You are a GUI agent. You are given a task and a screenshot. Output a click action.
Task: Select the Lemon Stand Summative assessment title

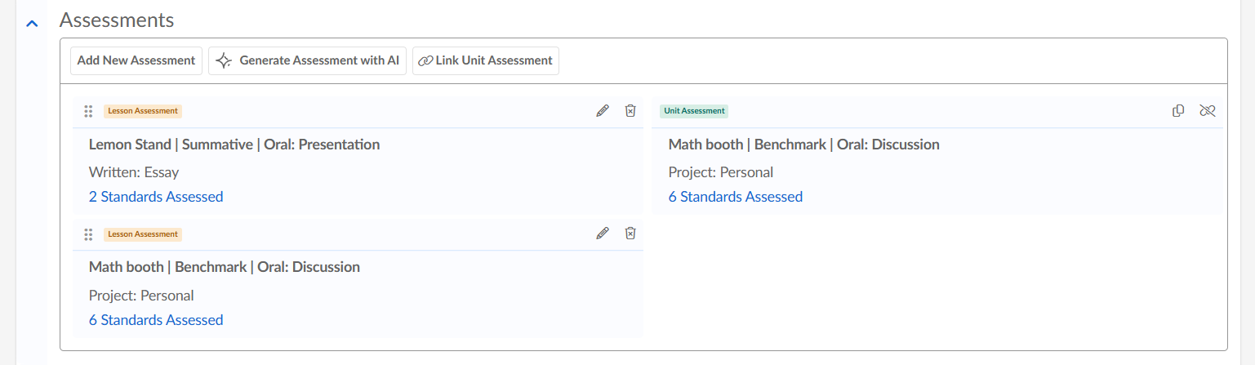click(234, 145)
